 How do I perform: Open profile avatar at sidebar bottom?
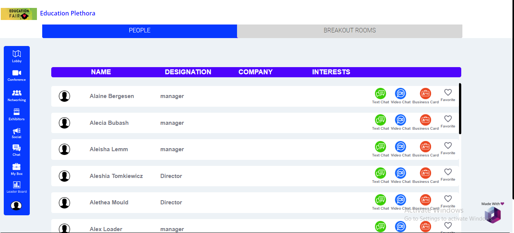pos(16,205)
